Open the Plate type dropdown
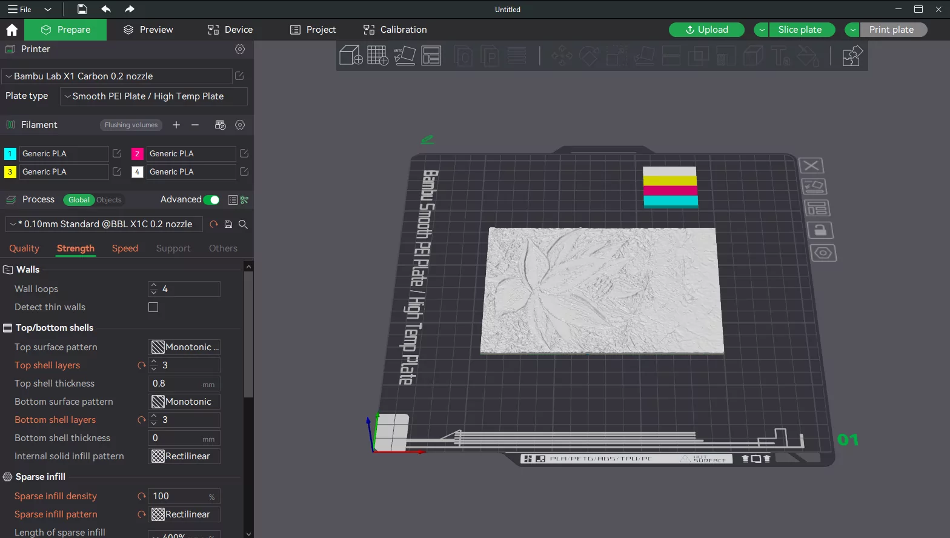Screen dimensions: 950x538 pos(154,96)
